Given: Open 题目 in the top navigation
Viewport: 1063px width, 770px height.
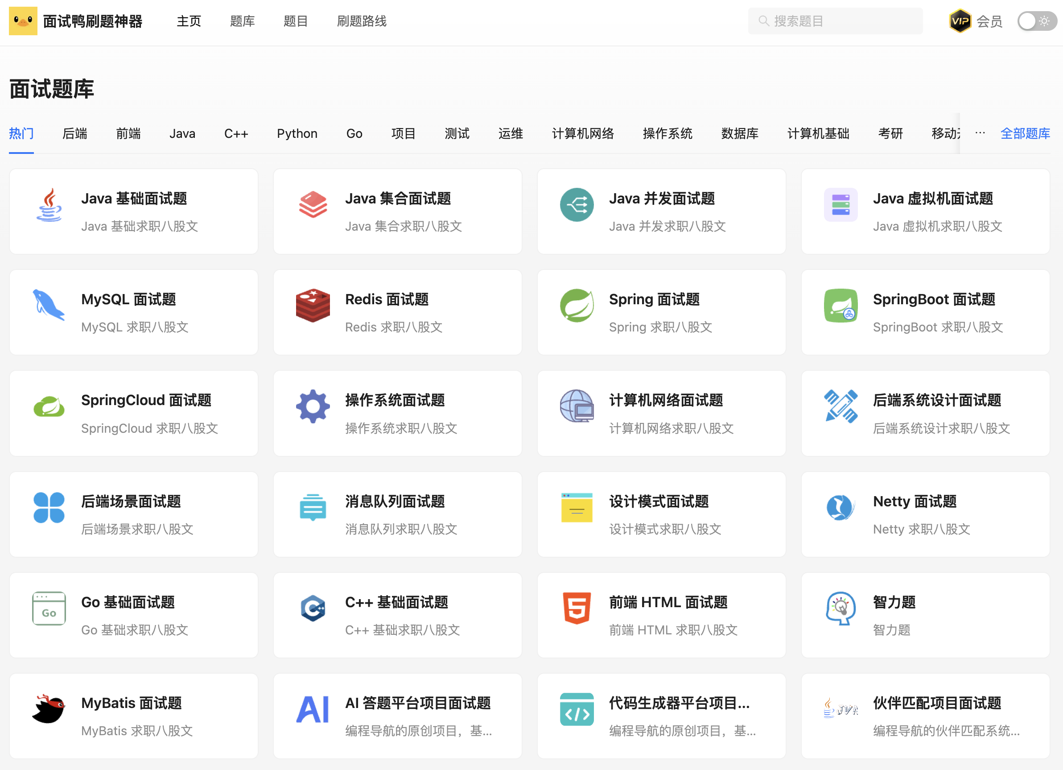Looking at the screenshot, I should (296, 21).
